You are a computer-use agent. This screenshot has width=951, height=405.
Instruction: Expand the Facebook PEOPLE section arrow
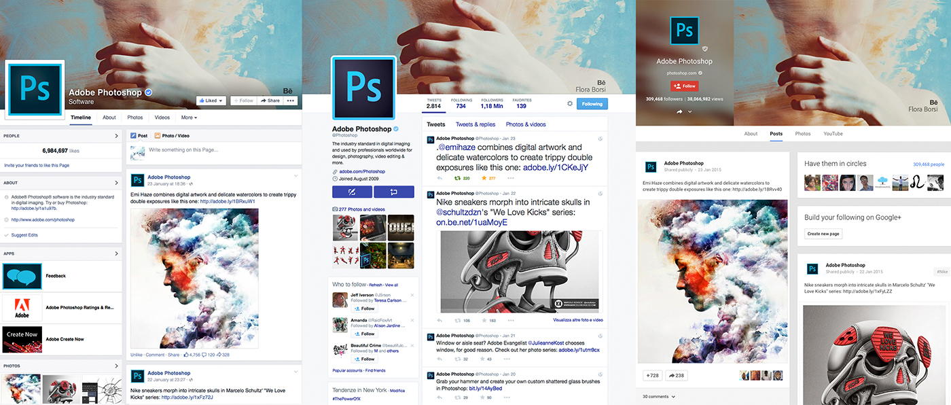[117, 136]
